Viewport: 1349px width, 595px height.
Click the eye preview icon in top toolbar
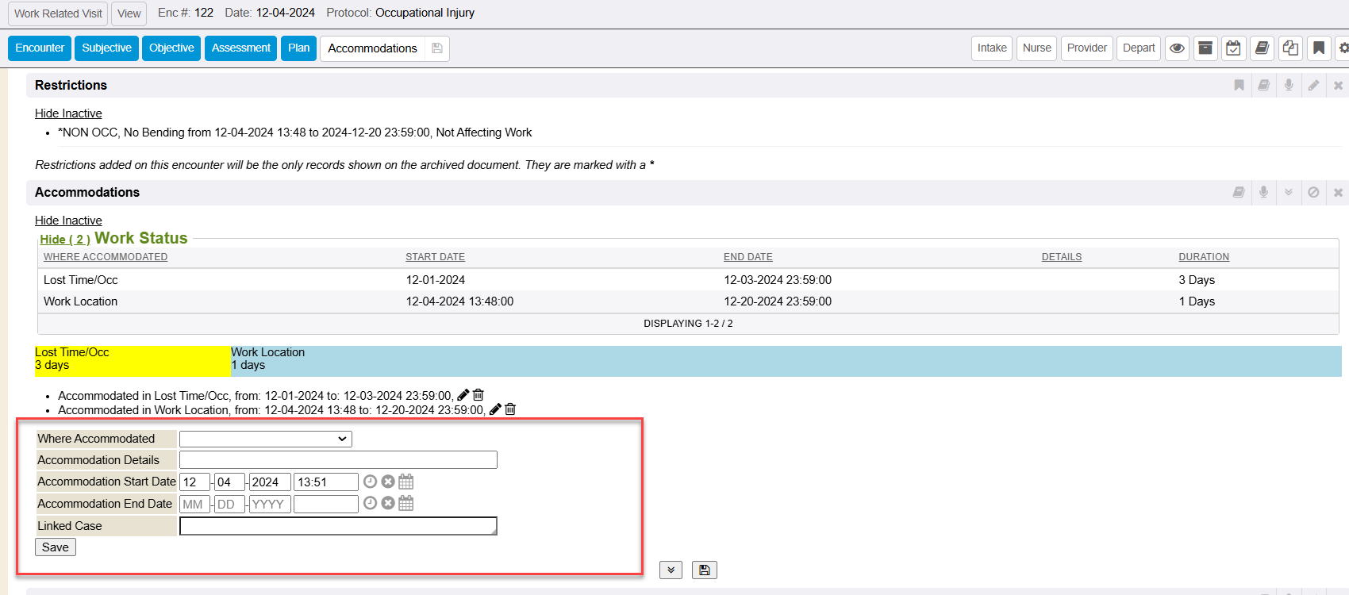point(1177,48)
